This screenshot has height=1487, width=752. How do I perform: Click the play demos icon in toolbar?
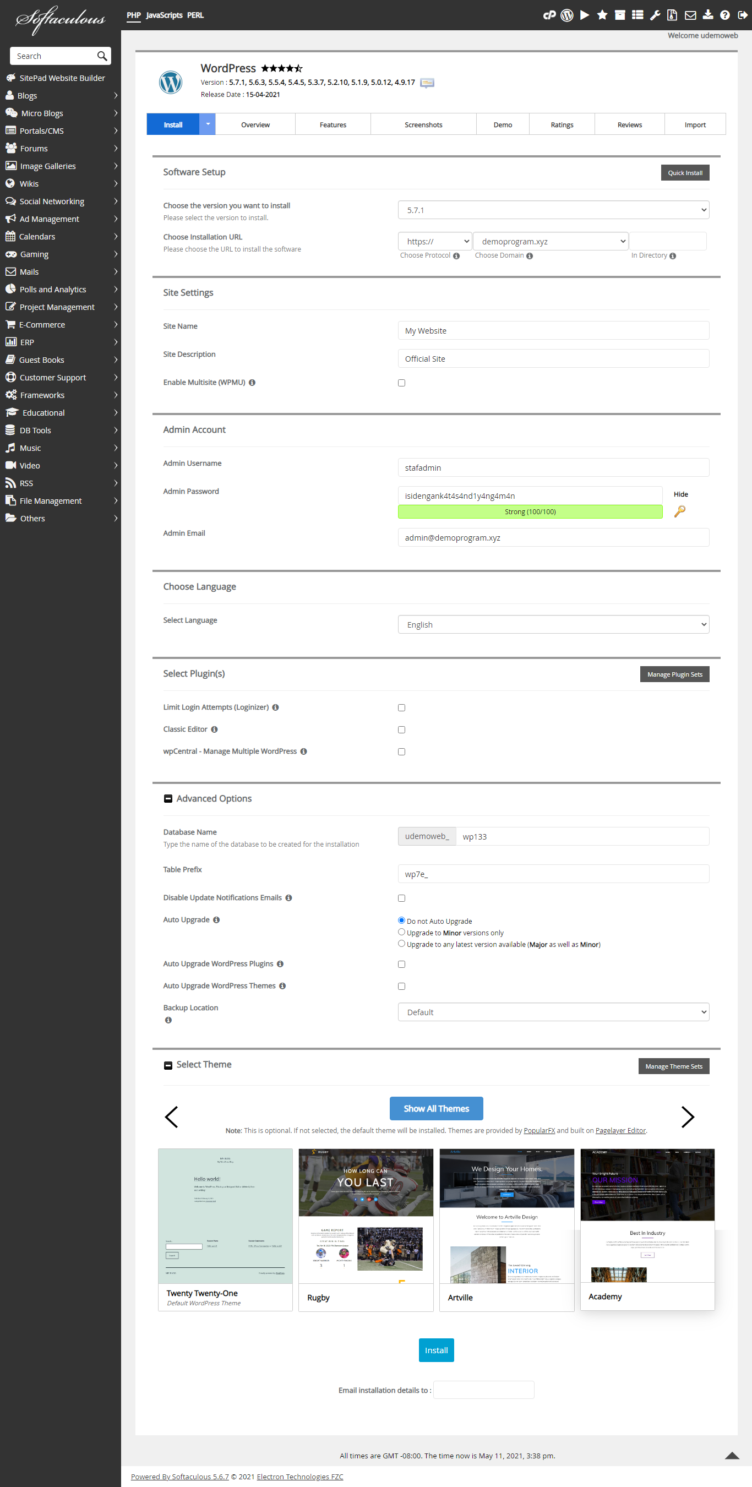[585, 15]
